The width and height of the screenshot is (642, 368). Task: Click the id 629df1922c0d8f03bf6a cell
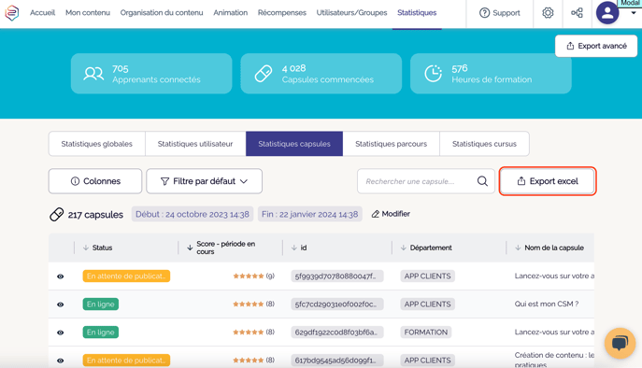tap(337, 332)
